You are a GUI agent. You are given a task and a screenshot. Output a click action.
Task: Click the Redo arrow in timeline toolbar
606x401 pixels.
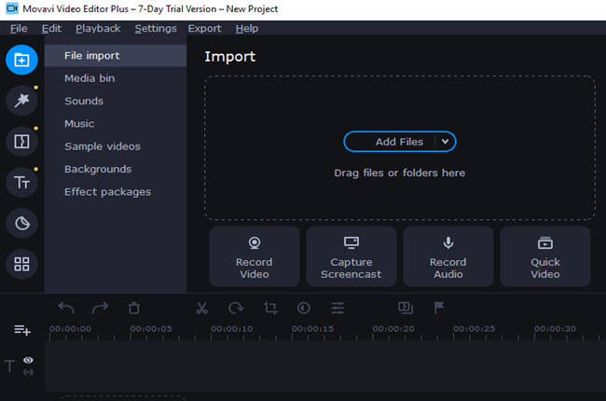point(100,308)
